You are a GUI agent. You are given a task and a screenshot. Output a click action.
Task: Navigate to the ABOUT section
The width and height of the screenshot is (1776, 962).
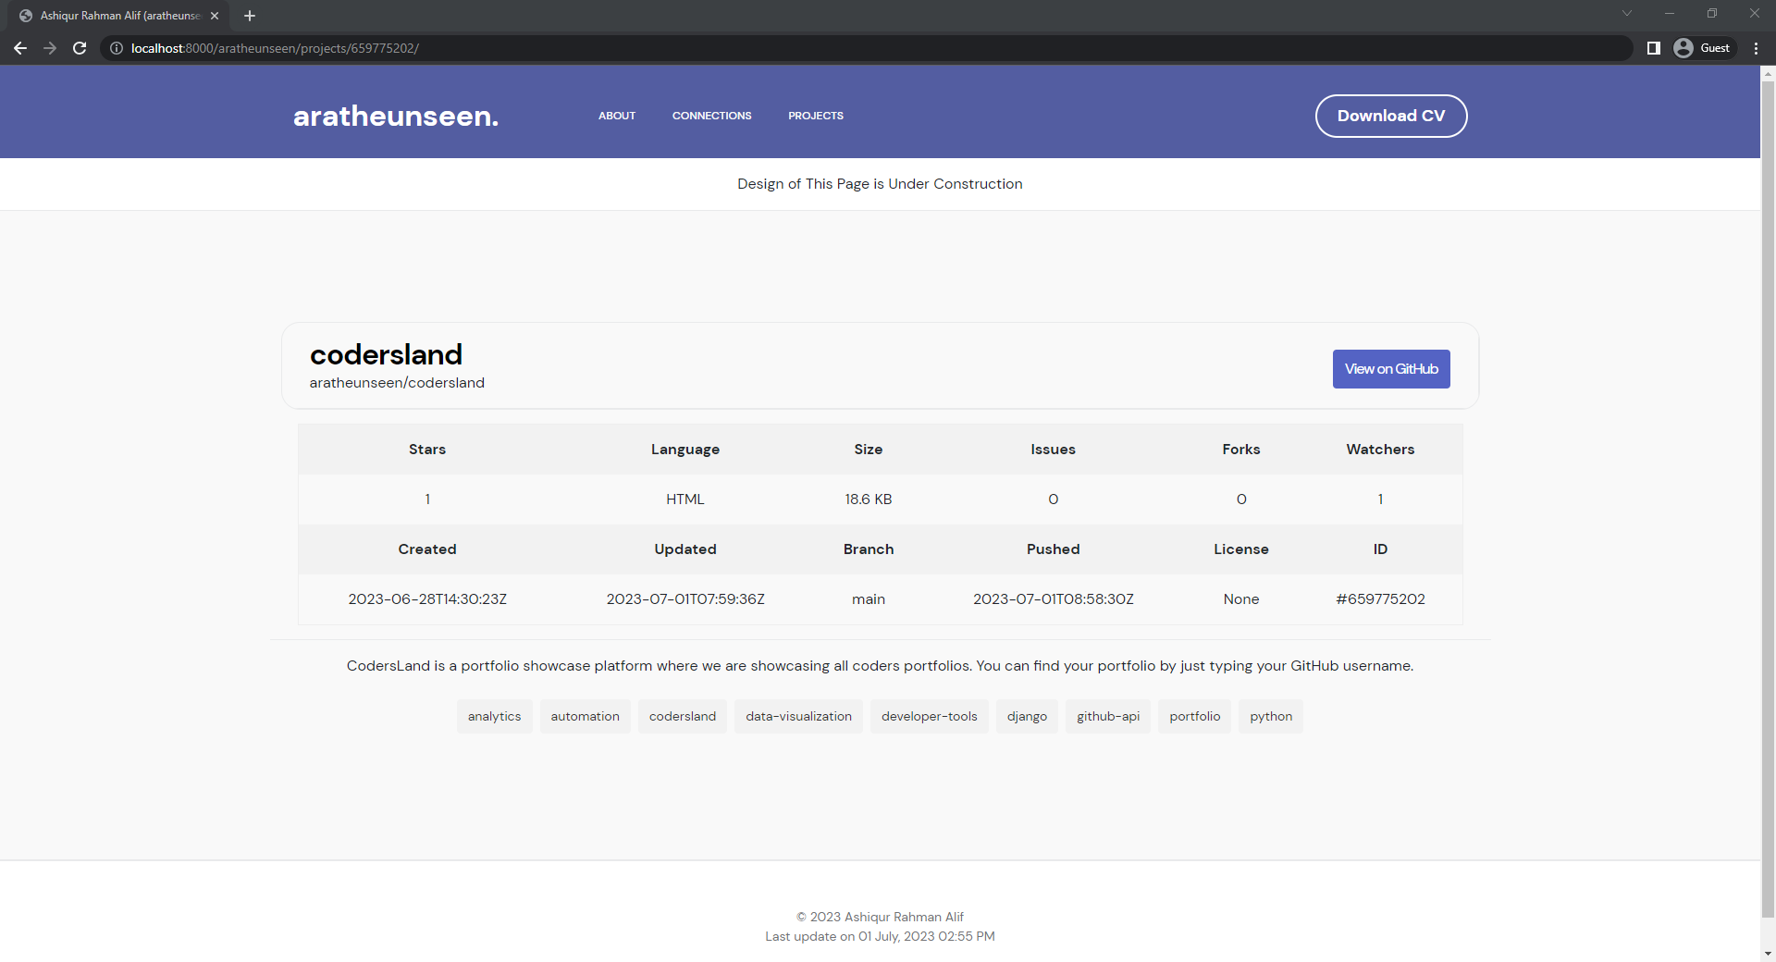(x=616, y=116)
